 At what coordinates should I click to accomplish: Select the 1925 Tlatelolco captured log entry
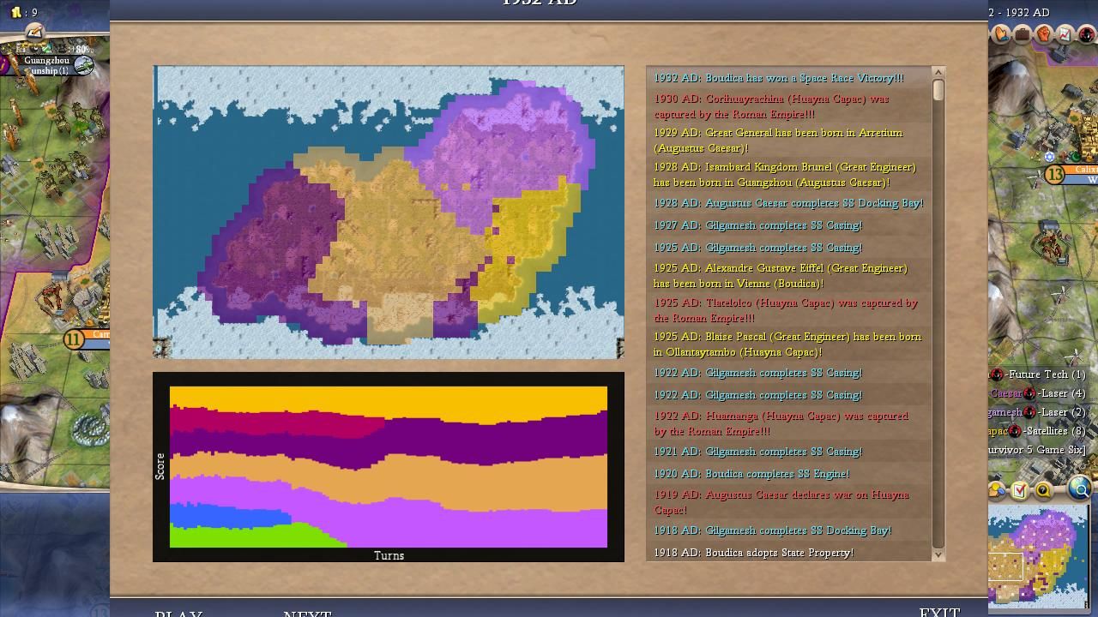[x=788, y=310]
